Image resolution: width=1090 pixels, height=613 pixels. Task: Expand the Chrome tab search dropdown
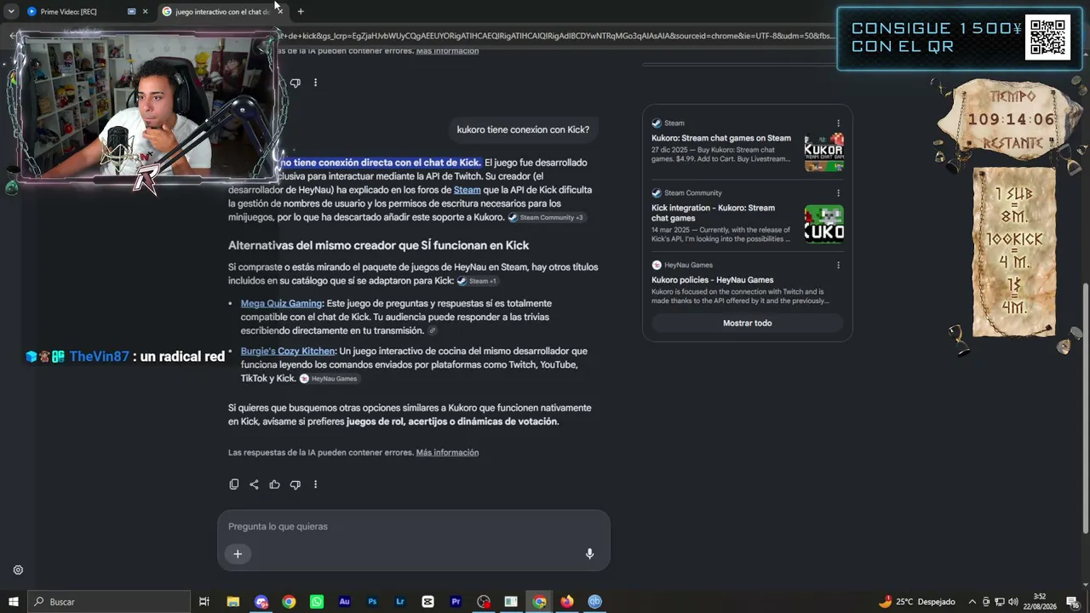coord(11,11)
